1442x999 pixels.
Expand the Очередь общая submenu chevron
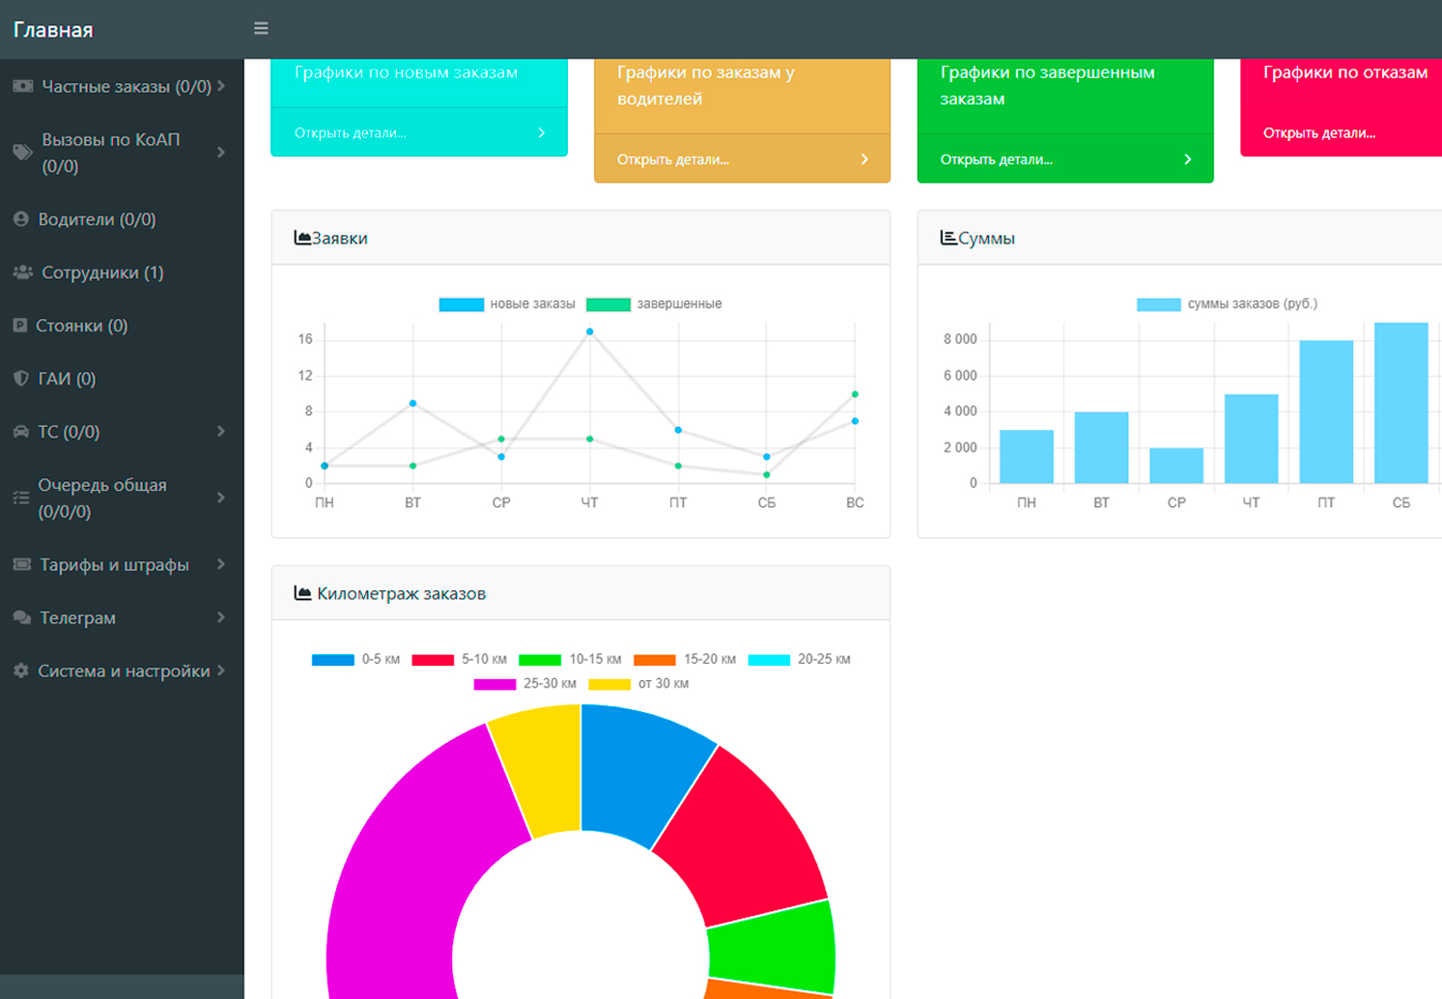pos(221,498)
